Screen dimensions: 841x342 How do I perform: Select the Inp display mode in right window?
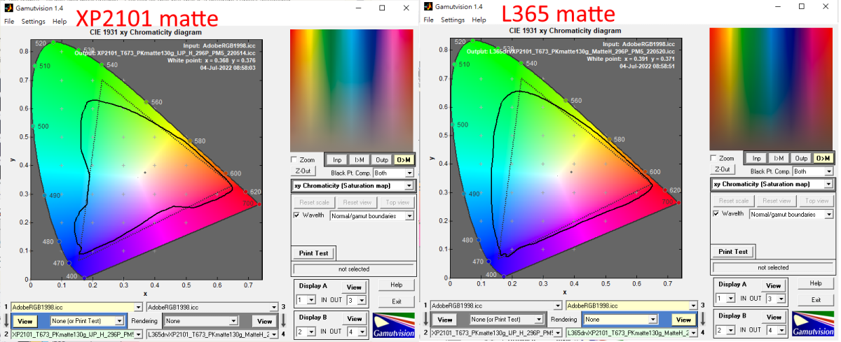tap(756, 159)
